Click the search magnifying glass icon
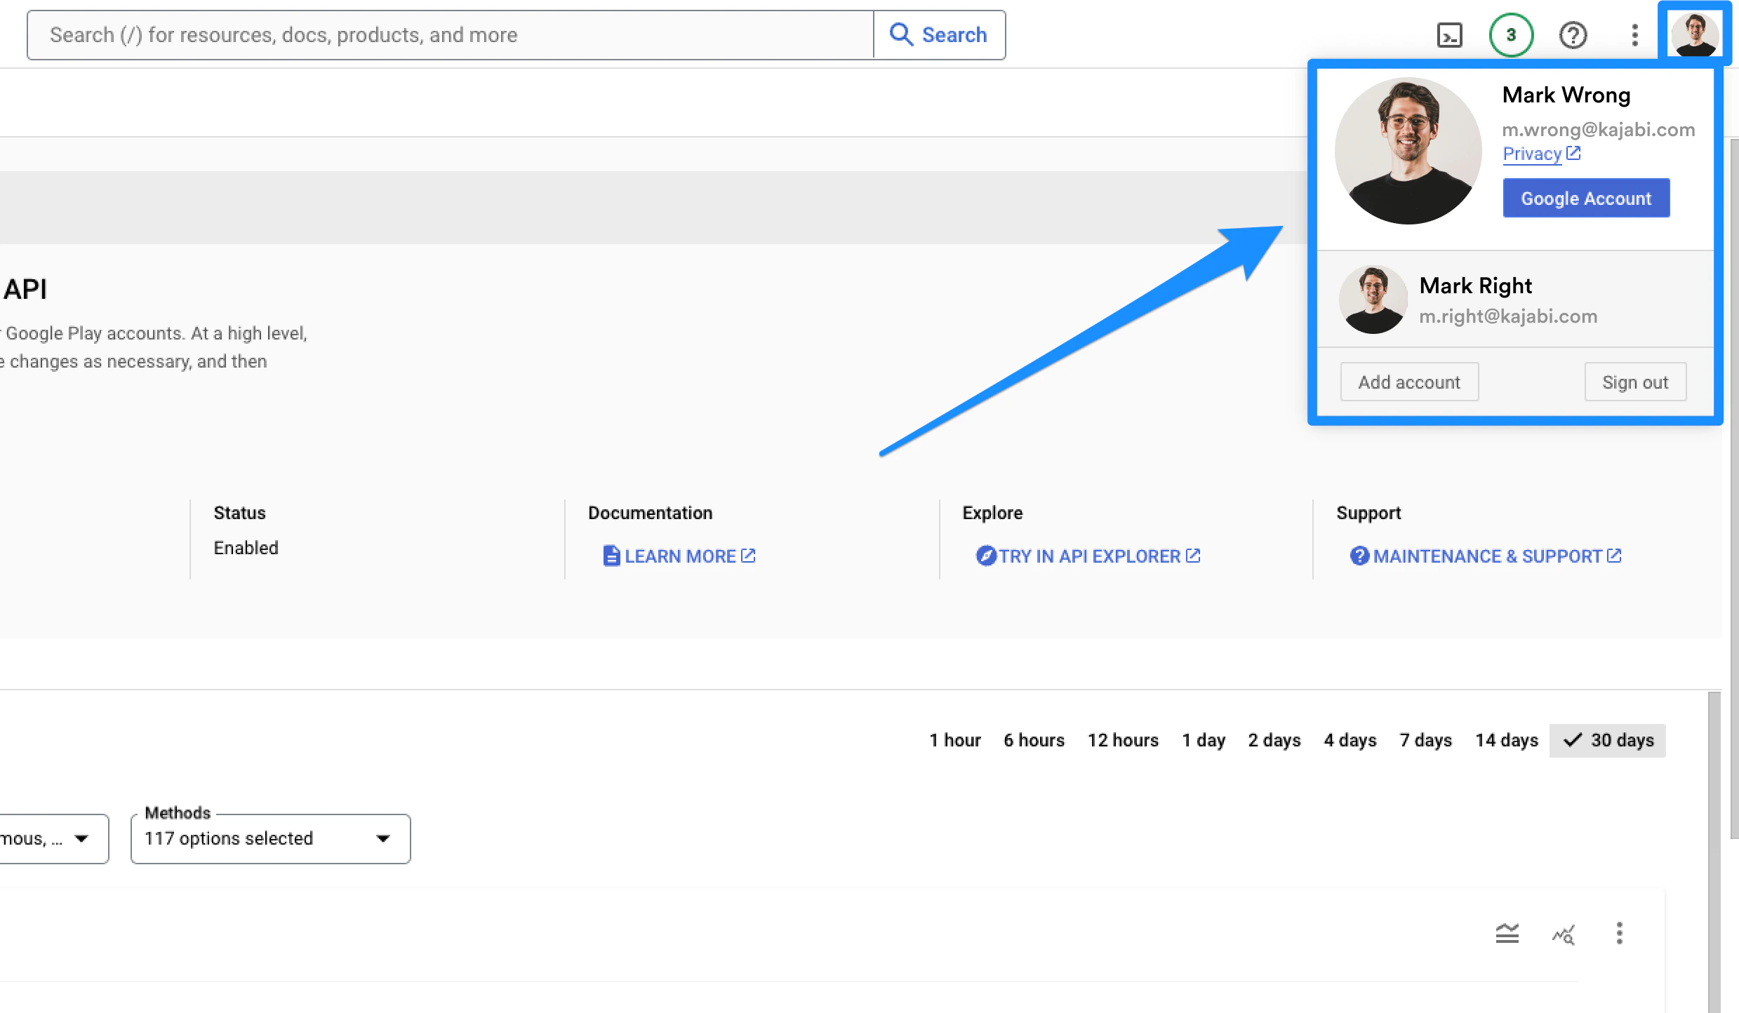Viewport: 1739px width, 1013px height. pos(900,34)
